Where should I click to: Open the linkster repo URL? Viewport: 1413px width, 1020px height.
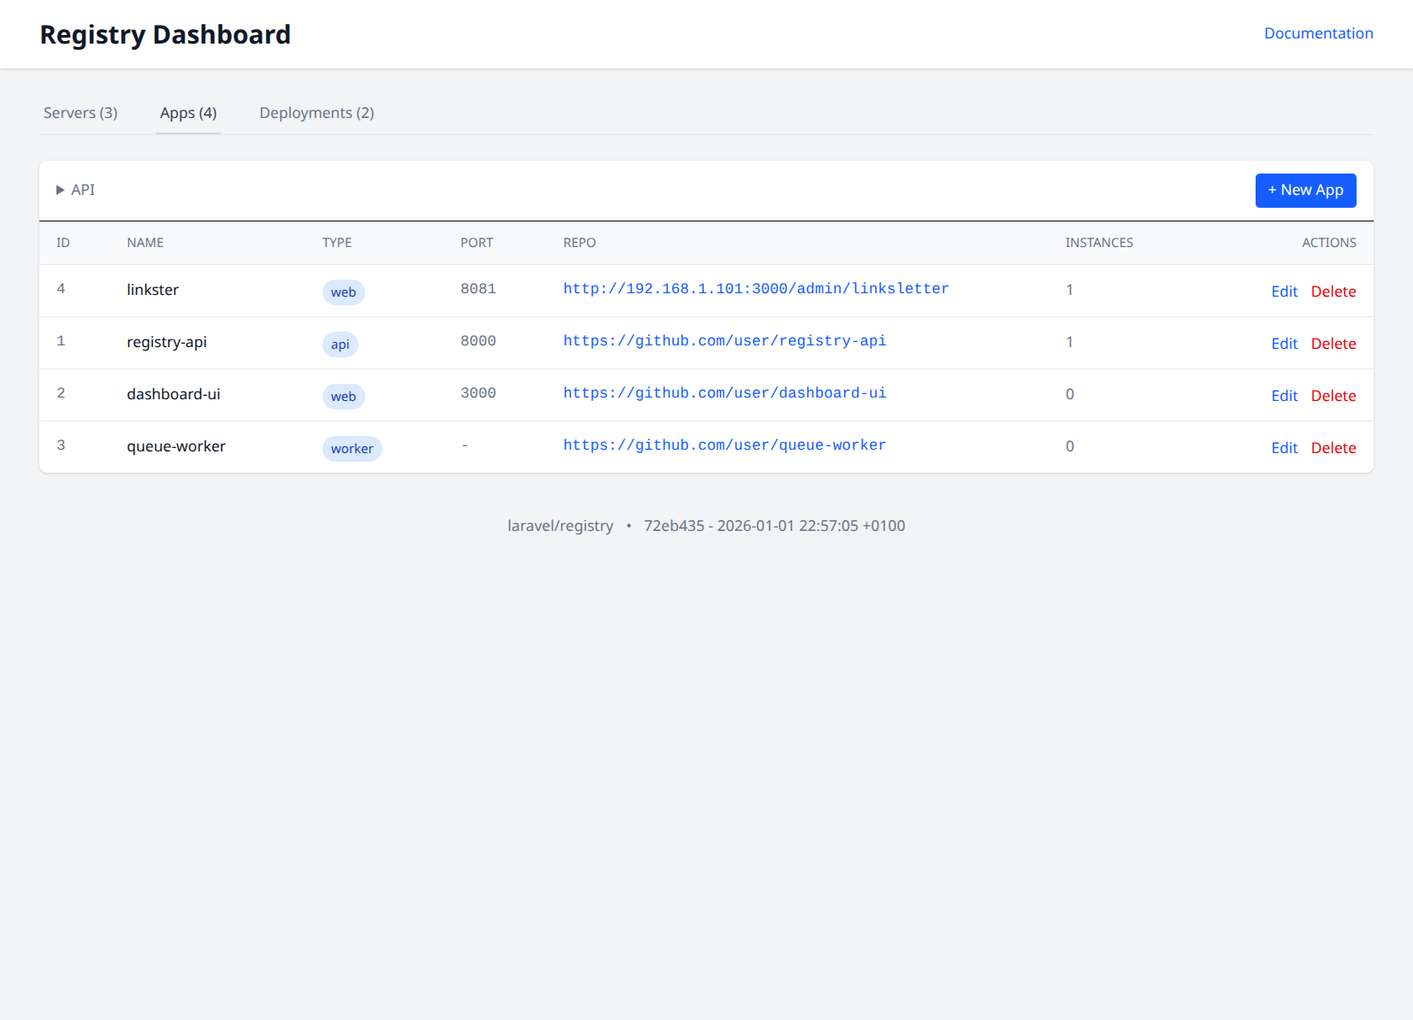tap(755, 289)
